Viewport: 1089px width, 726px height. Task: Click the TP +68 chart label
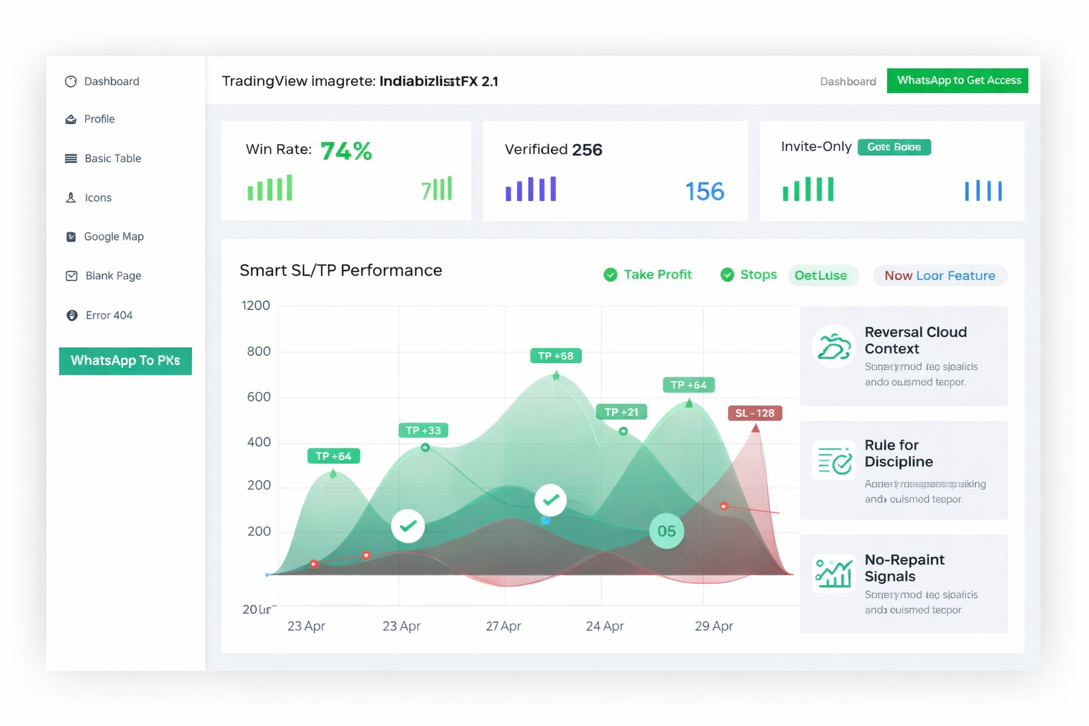click(556, 356)
